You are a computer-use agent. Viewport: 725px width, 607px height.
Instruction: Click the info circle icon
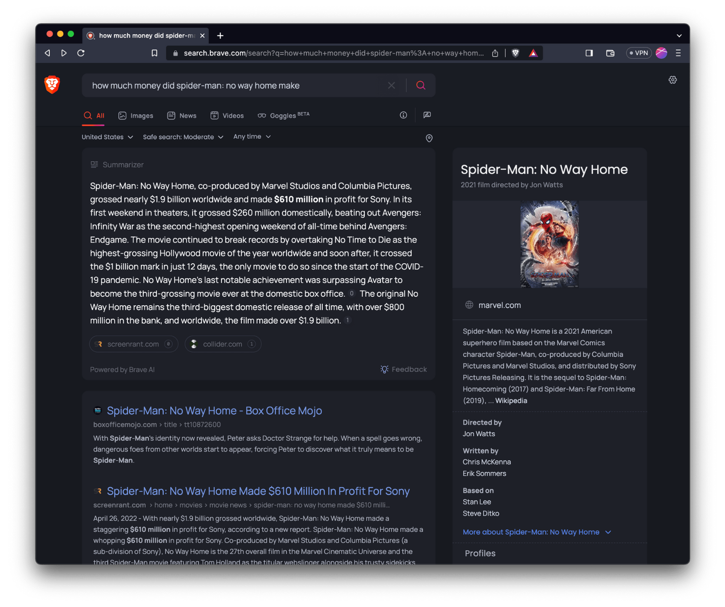pos(403,115)
